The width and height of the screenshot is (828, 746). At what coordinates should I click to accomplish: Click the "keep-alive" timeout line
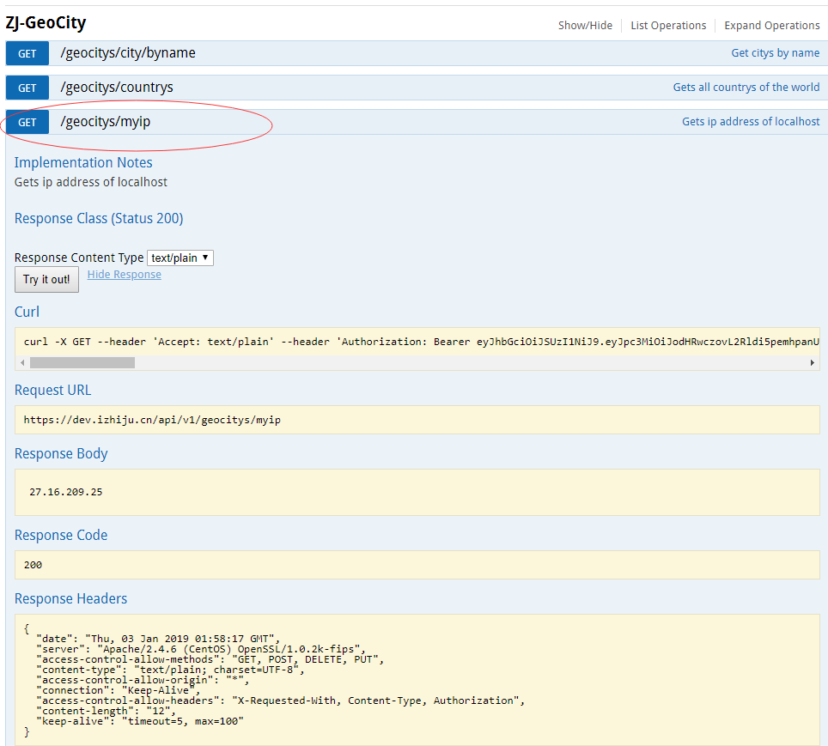(140, 721)
